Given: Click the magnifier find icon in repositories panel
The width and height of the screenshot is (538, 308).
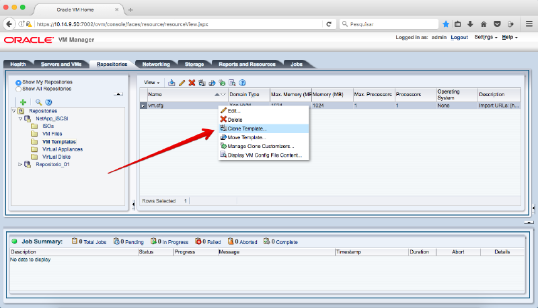Looking at the screenshot, I should pos(38,102).
